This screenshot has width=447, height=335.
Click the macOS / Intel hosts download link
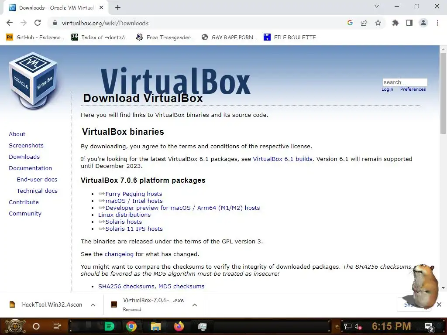(134, 201)
